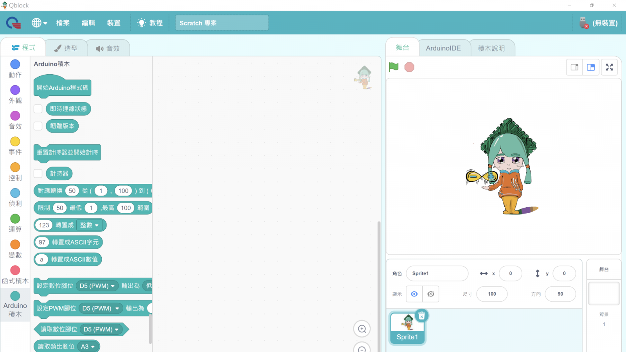Select the Arduino積木 block category

coord(15,305)
